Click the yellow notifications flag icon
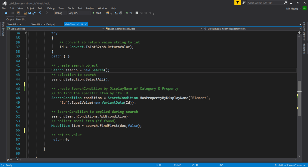The height and width of the screenshot is (167, 308). pyautogui.click(x=238, y=3)
